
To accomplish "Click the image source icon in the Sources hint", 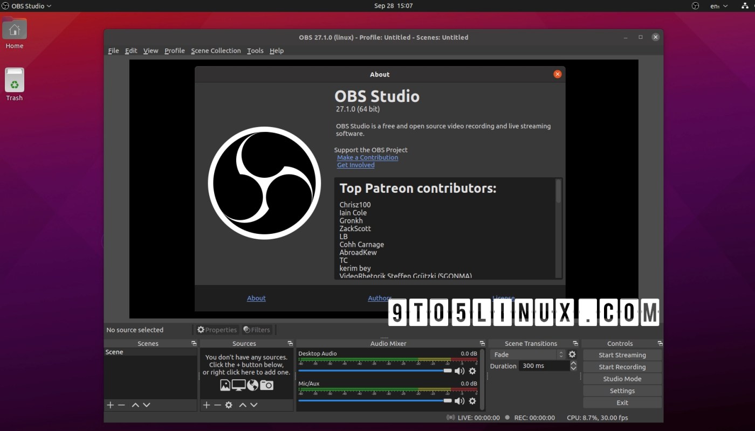I will tap(225, 385).
